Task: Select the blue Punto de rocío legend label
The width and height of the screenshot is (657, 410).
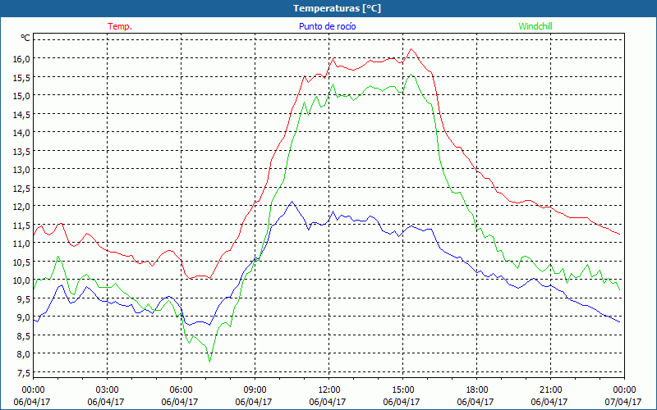Action: [327, 26]
